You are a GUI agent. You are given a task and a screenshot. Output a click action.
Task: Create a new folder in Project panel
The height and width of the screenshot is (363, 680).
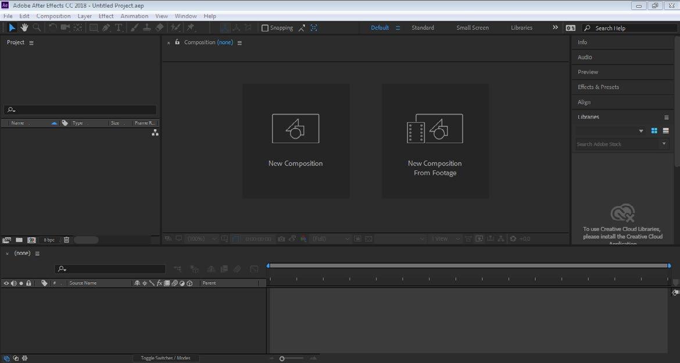click(x=19, y=240)
